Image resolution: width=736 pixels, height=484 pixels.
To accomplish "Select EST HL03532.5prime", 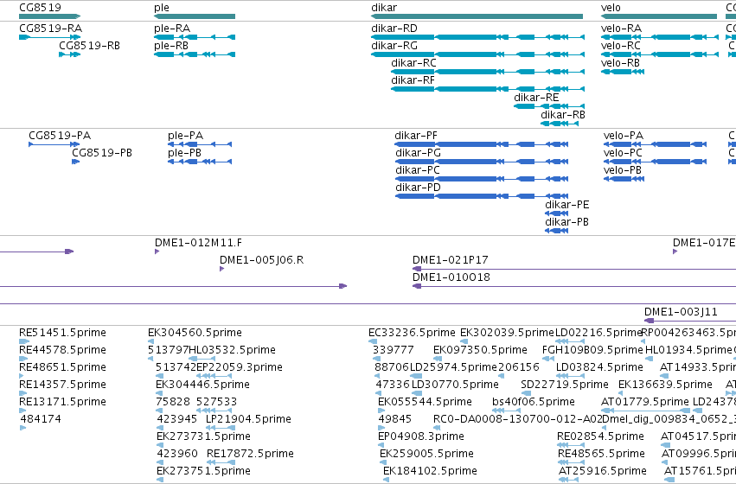I will click(202, 359).
